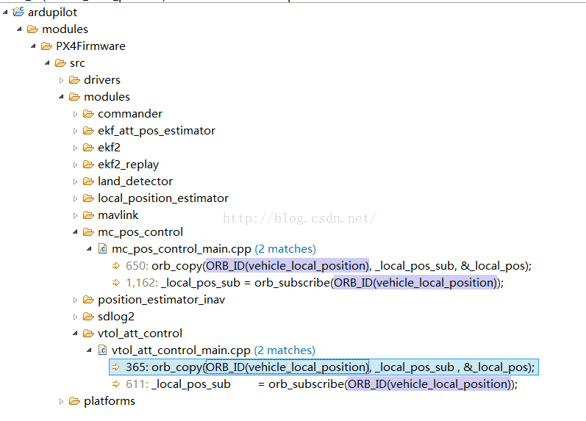Collapse the ardupilot project node
586x421 pixels.
pos(5,12)
